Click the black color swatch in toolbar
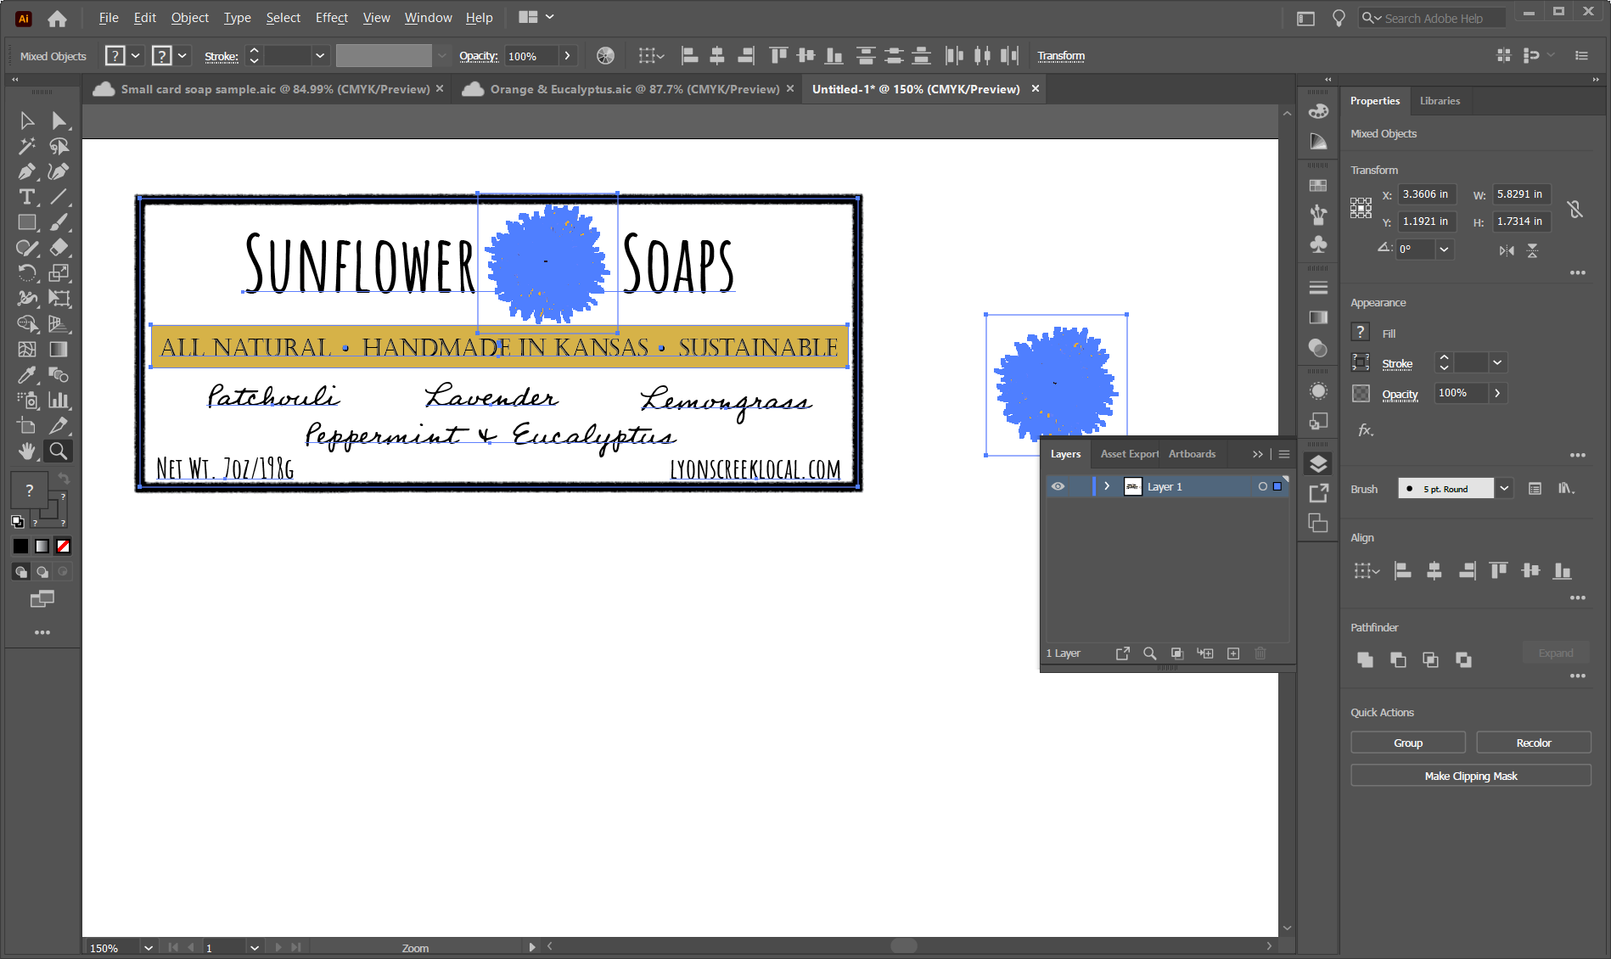This screenshot has height=959, width=1611. 20,546
